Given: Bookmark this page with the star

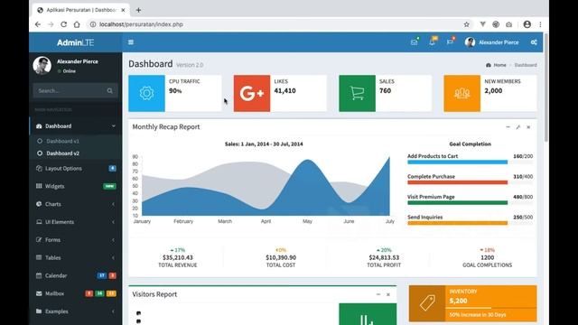Looking at the screenshot, I should pos(466,24).
